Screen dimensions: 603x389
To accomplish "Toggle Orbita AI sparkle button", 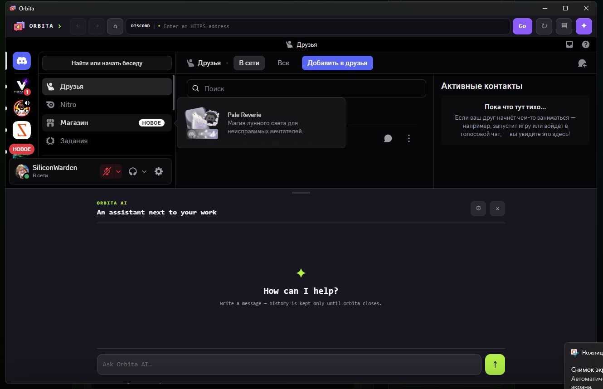I will coord(584,26).
